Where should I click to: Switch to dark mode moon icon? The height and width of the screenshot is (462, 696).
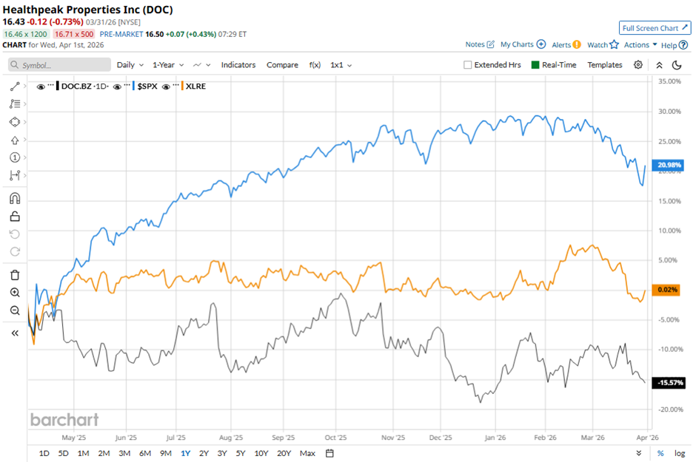click(x=677, y=65)
